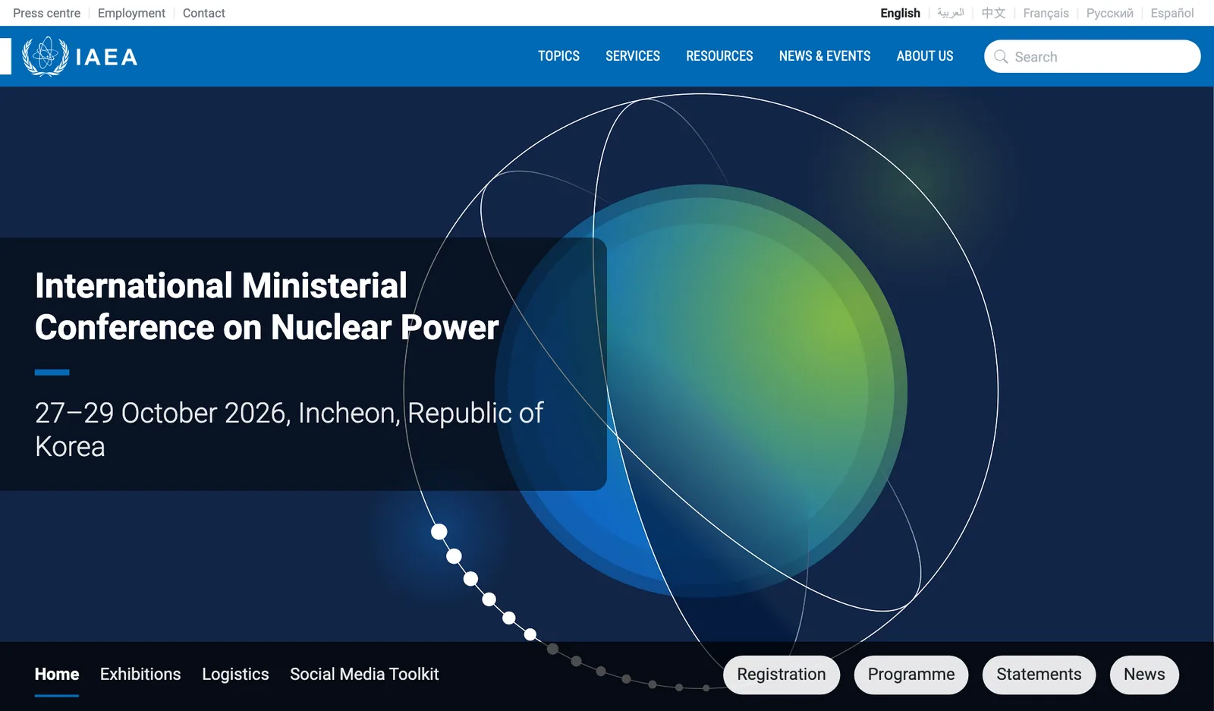Go to the Press centre link

coord(46,13)
